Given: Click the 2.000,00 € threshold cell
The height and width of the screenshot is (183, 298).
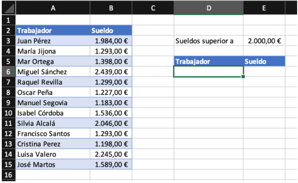Looking at the screenshot, I should click(x=264, y=41).
